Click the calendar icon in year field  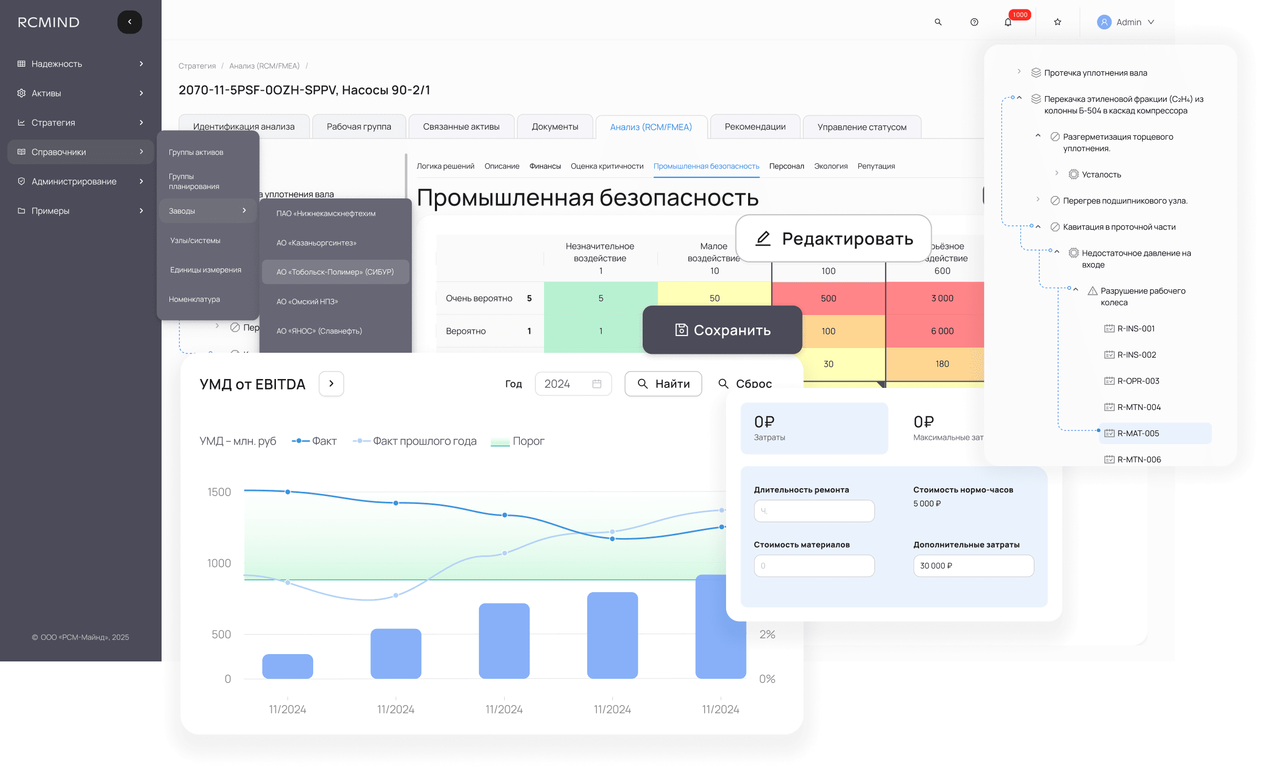pos(596,384)
